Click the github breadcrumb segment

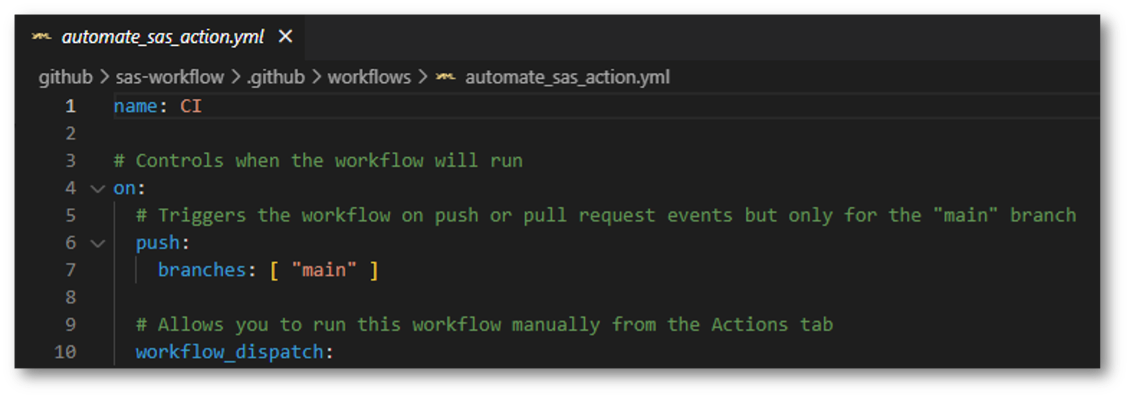coord(65,77)
